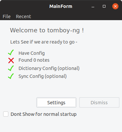
Task: Click the Found 0 notes status label
Action: [34, 60]
